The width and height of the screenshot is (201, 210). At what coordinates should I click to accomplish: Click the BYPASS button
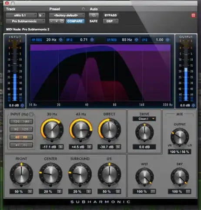coord(111,15)
